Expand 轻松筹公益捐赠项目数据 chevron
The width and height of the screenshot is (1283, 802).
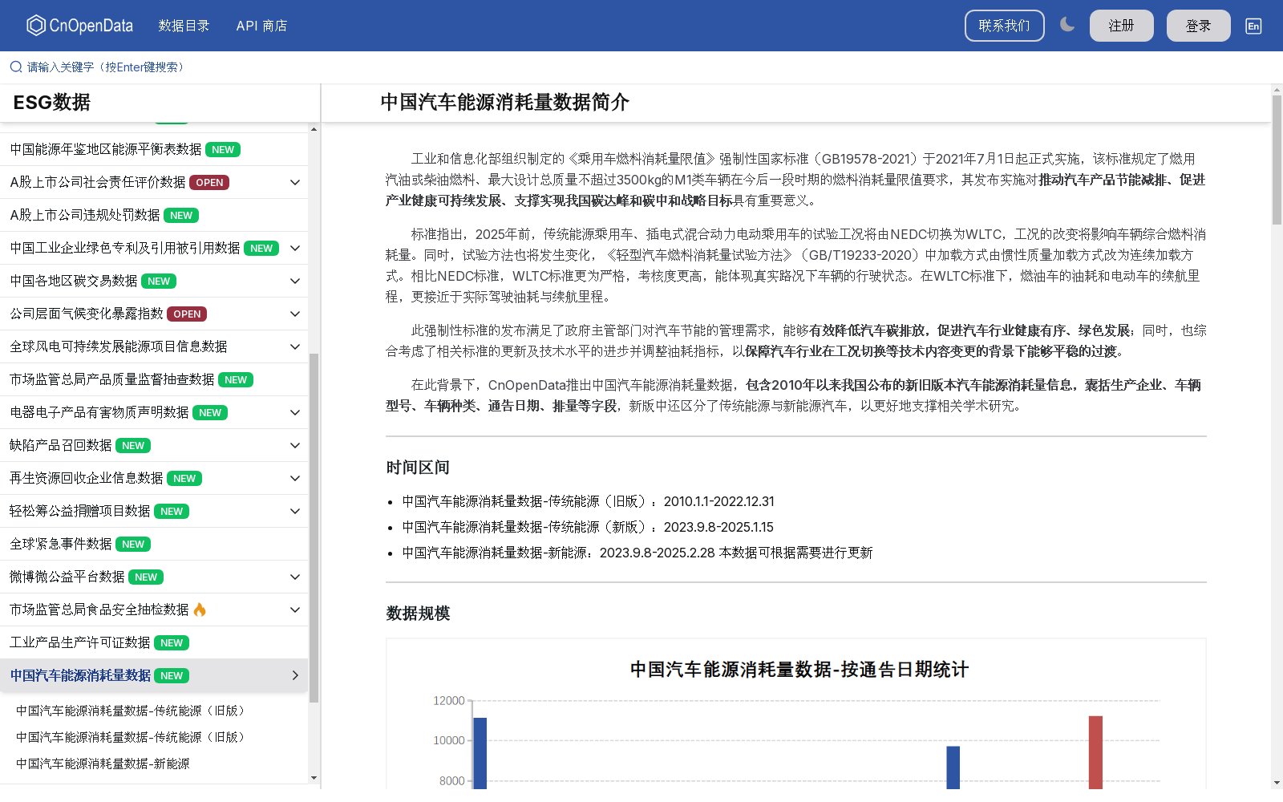point(295,511)
